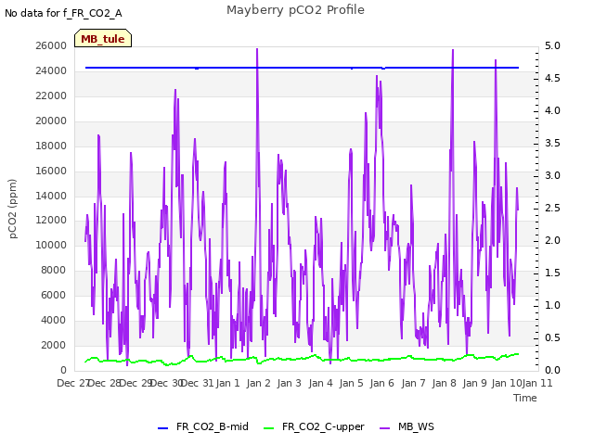Select the purple MB_WS legend swatch
Viewport: 594px width, 445px height.
pos(384,428)
